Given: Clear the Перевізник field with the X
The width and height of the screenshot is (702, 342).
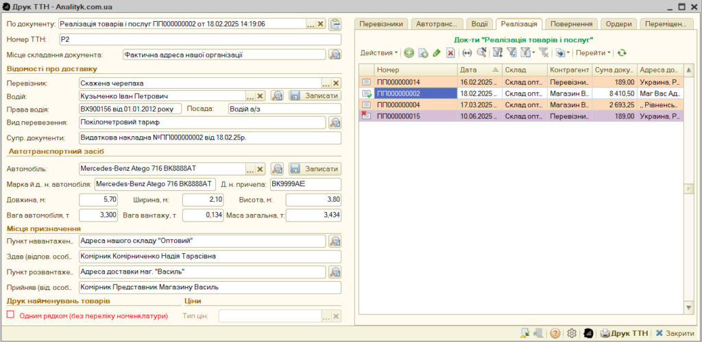Looking at the screenshot, I should coord(336,83).
